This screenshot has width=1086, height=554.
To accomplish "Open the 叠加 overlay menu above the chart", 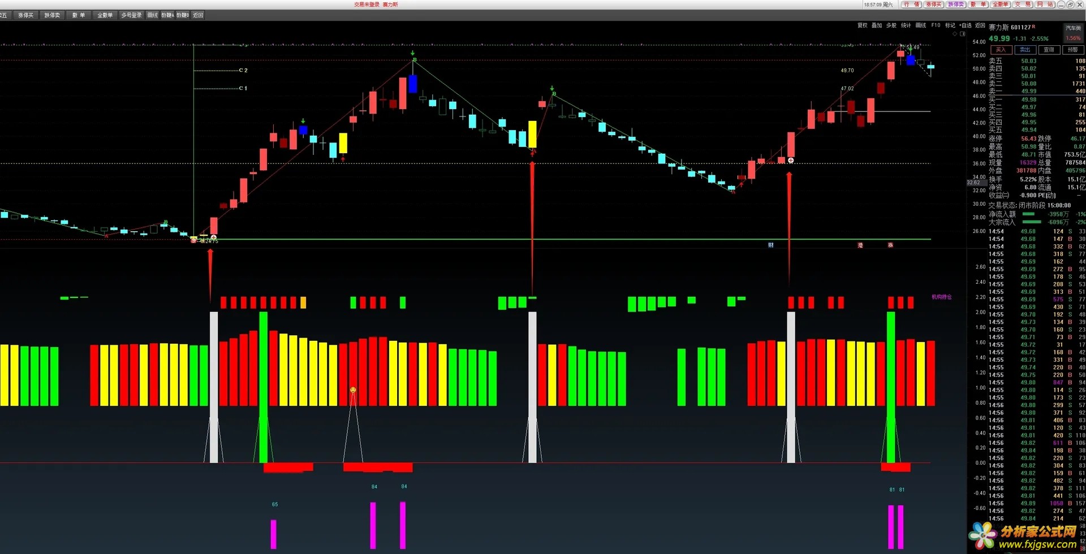I will (877, 25).
